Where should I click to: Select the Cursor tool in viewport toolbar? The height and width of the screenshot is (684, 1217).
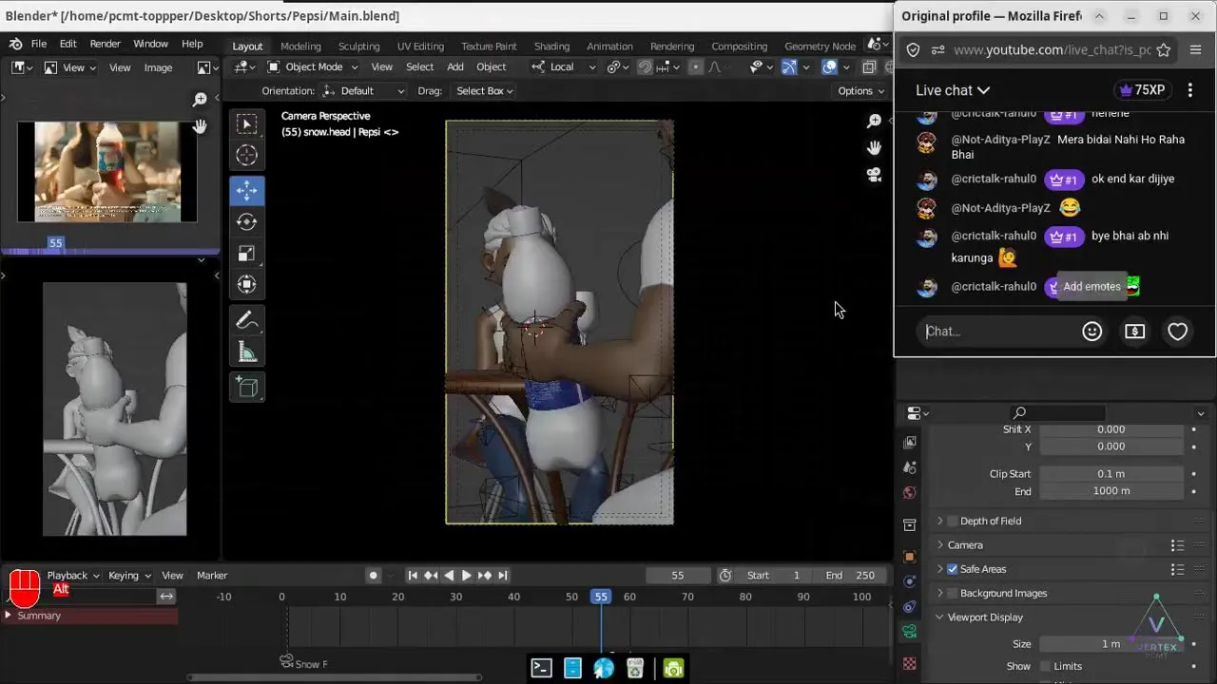[x=246, y=155]
